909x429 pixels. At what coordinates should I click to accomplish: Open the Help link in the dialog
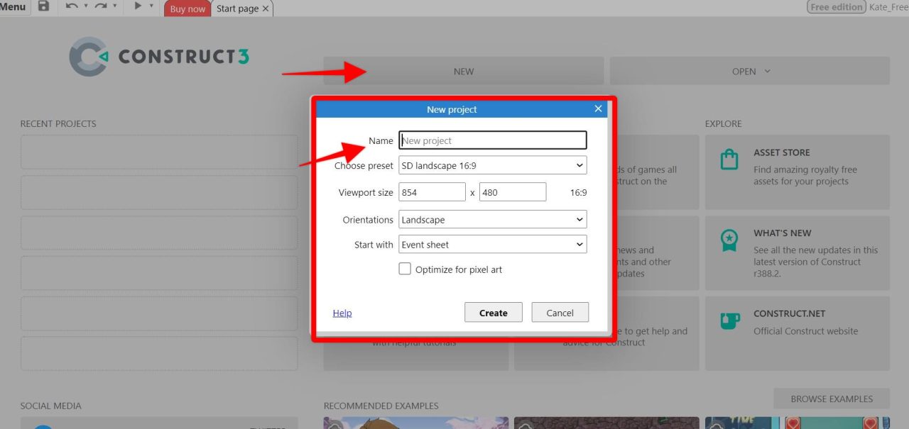342,312
